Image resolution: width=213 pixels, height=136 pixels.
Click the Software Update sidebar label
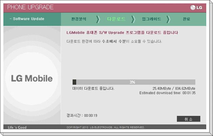pyautogui.click(x=27, y=19)
